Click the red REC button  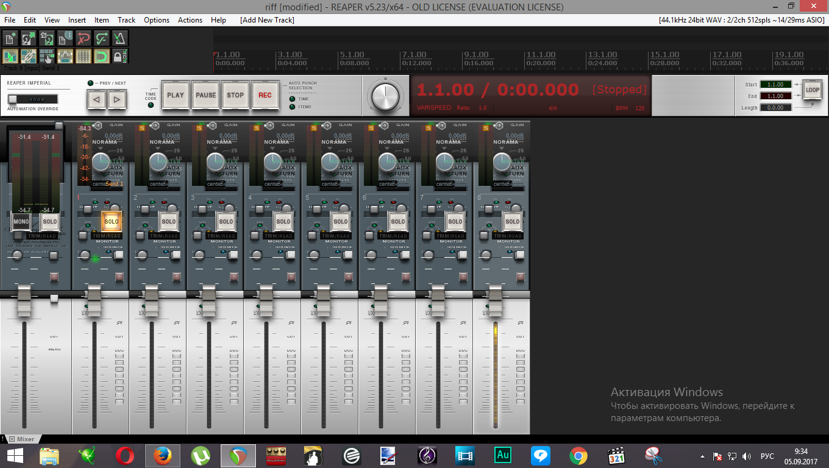[265, 95]
